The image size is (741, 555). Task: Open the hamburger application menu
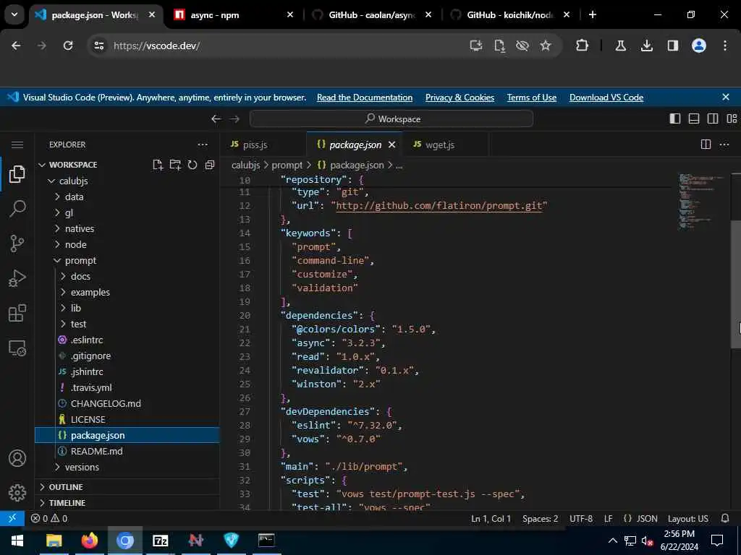point(17,145)
